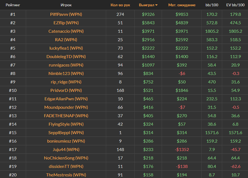Image resolution: width=248 pixels, height=178 pixels.
Task: Open player PiffPavvv (WPN) profile
Action: click(66, 15)
